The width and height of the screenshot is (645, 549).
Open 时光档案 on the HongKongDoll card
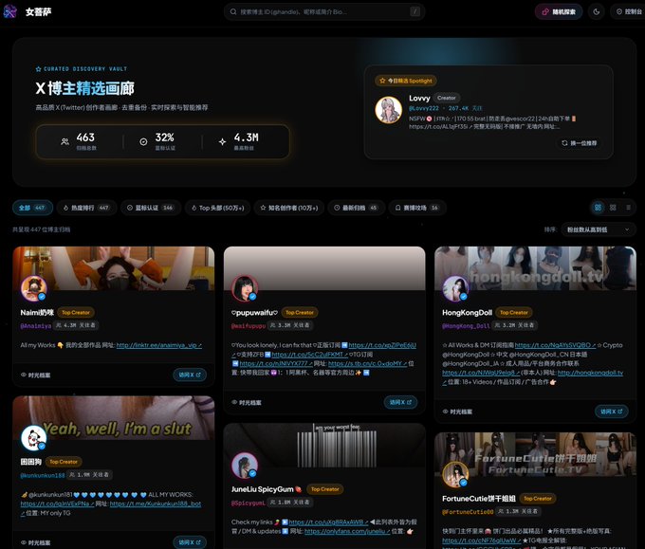click(x=457, y=412)
